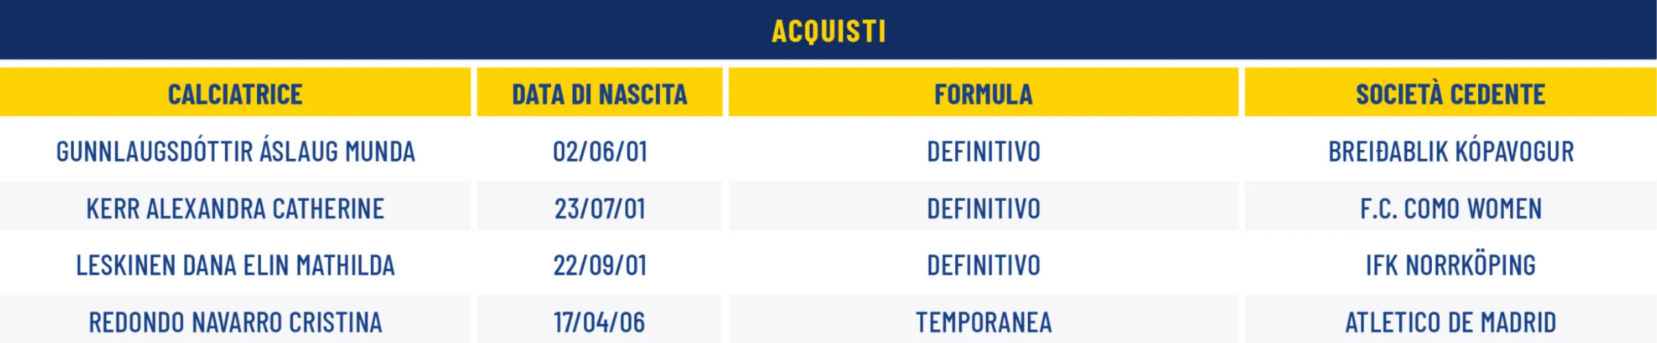Click player Leskinen Dana Elin Mathilda
The height and width of the screenshot is (343, 1657).
click(x=235, y=265)
